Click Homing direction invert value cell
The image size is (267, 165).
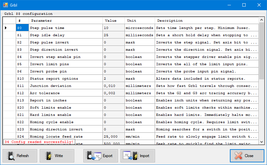point(114,129)
